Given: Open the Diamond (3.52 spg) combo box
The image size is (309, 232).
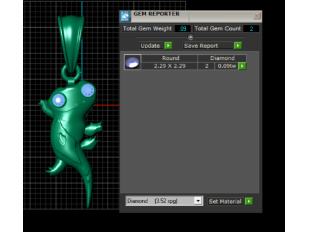Looking at the screenshot, I should [164, 201].
